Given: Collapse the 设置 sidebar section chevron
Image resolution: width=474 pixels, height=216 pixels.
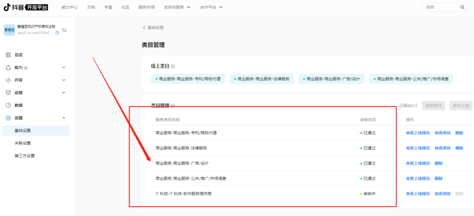Looking at the screenshot, I should [64, 118].
